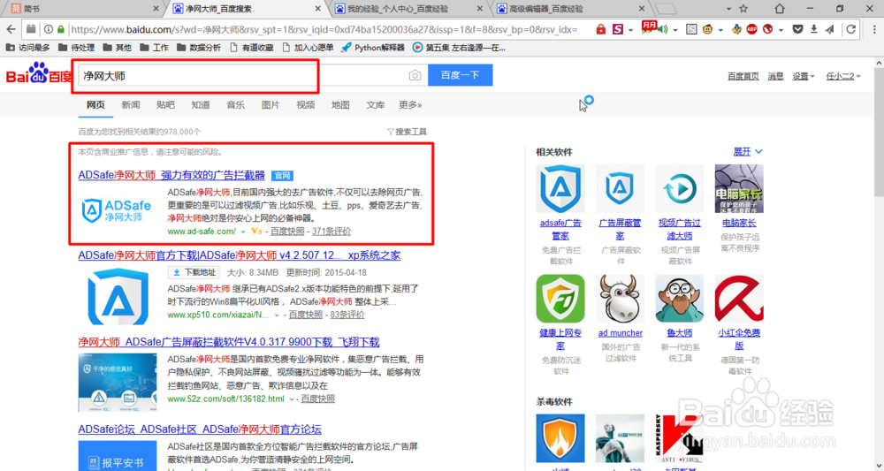The width and height of the screenshot is (884, 471).
Task: Open the 访问最多 bookmarks folder
Action: click(x=27, y=48)
